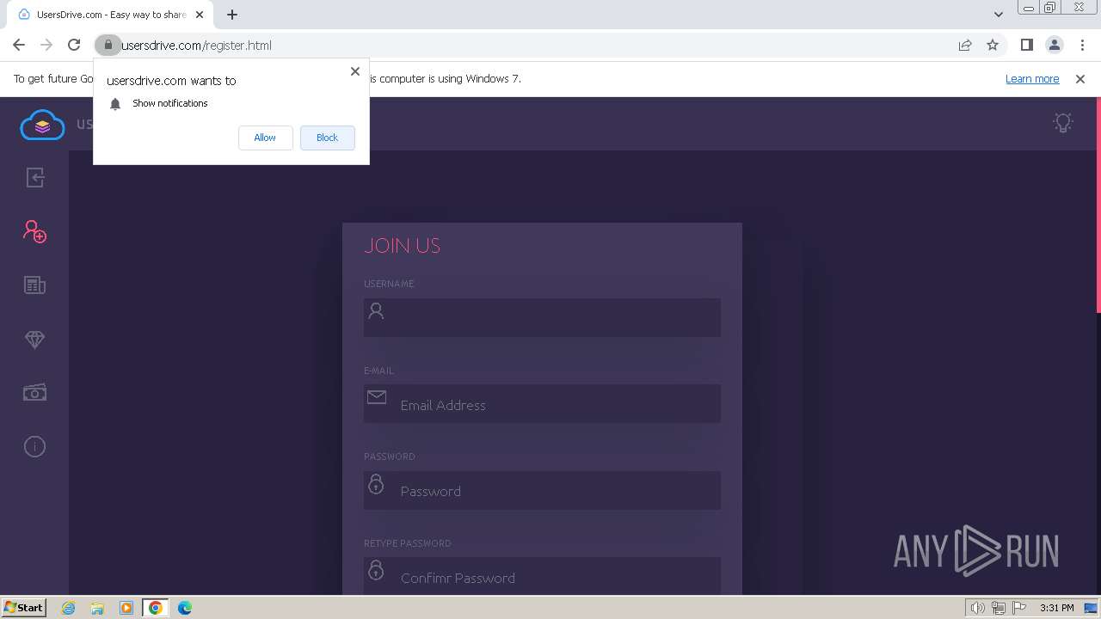Image resolution: width=1101 pixels, height=619 pixels.
Task: Click the site lock icon in address bar
Action: [x=108, y=45]
